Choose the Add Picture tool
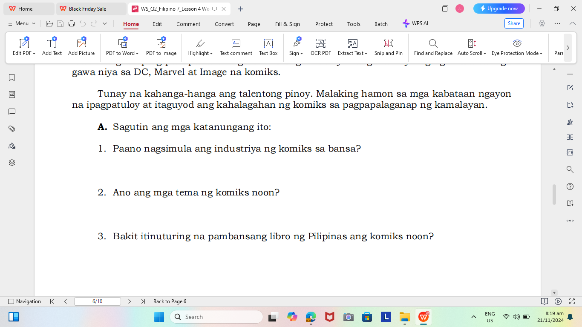The width and height of the screenshot is (582, 327). coord(81,47)
